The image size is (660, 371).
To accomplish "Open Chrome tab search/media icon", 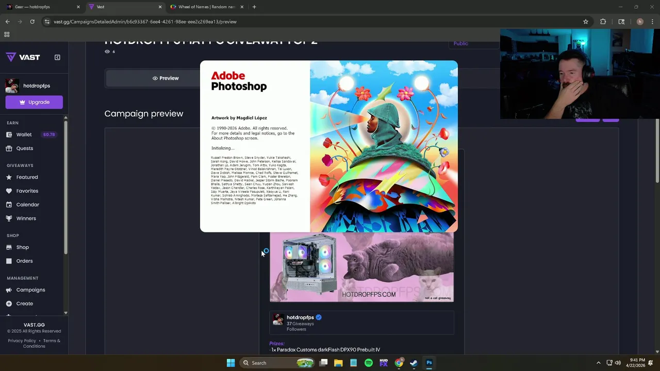I will (x=621, y=22).
